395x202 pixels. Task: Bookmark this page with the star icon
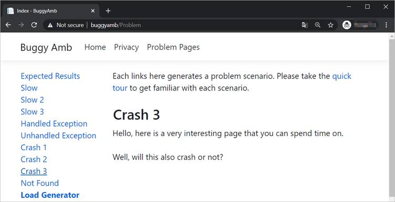[330, 25]
